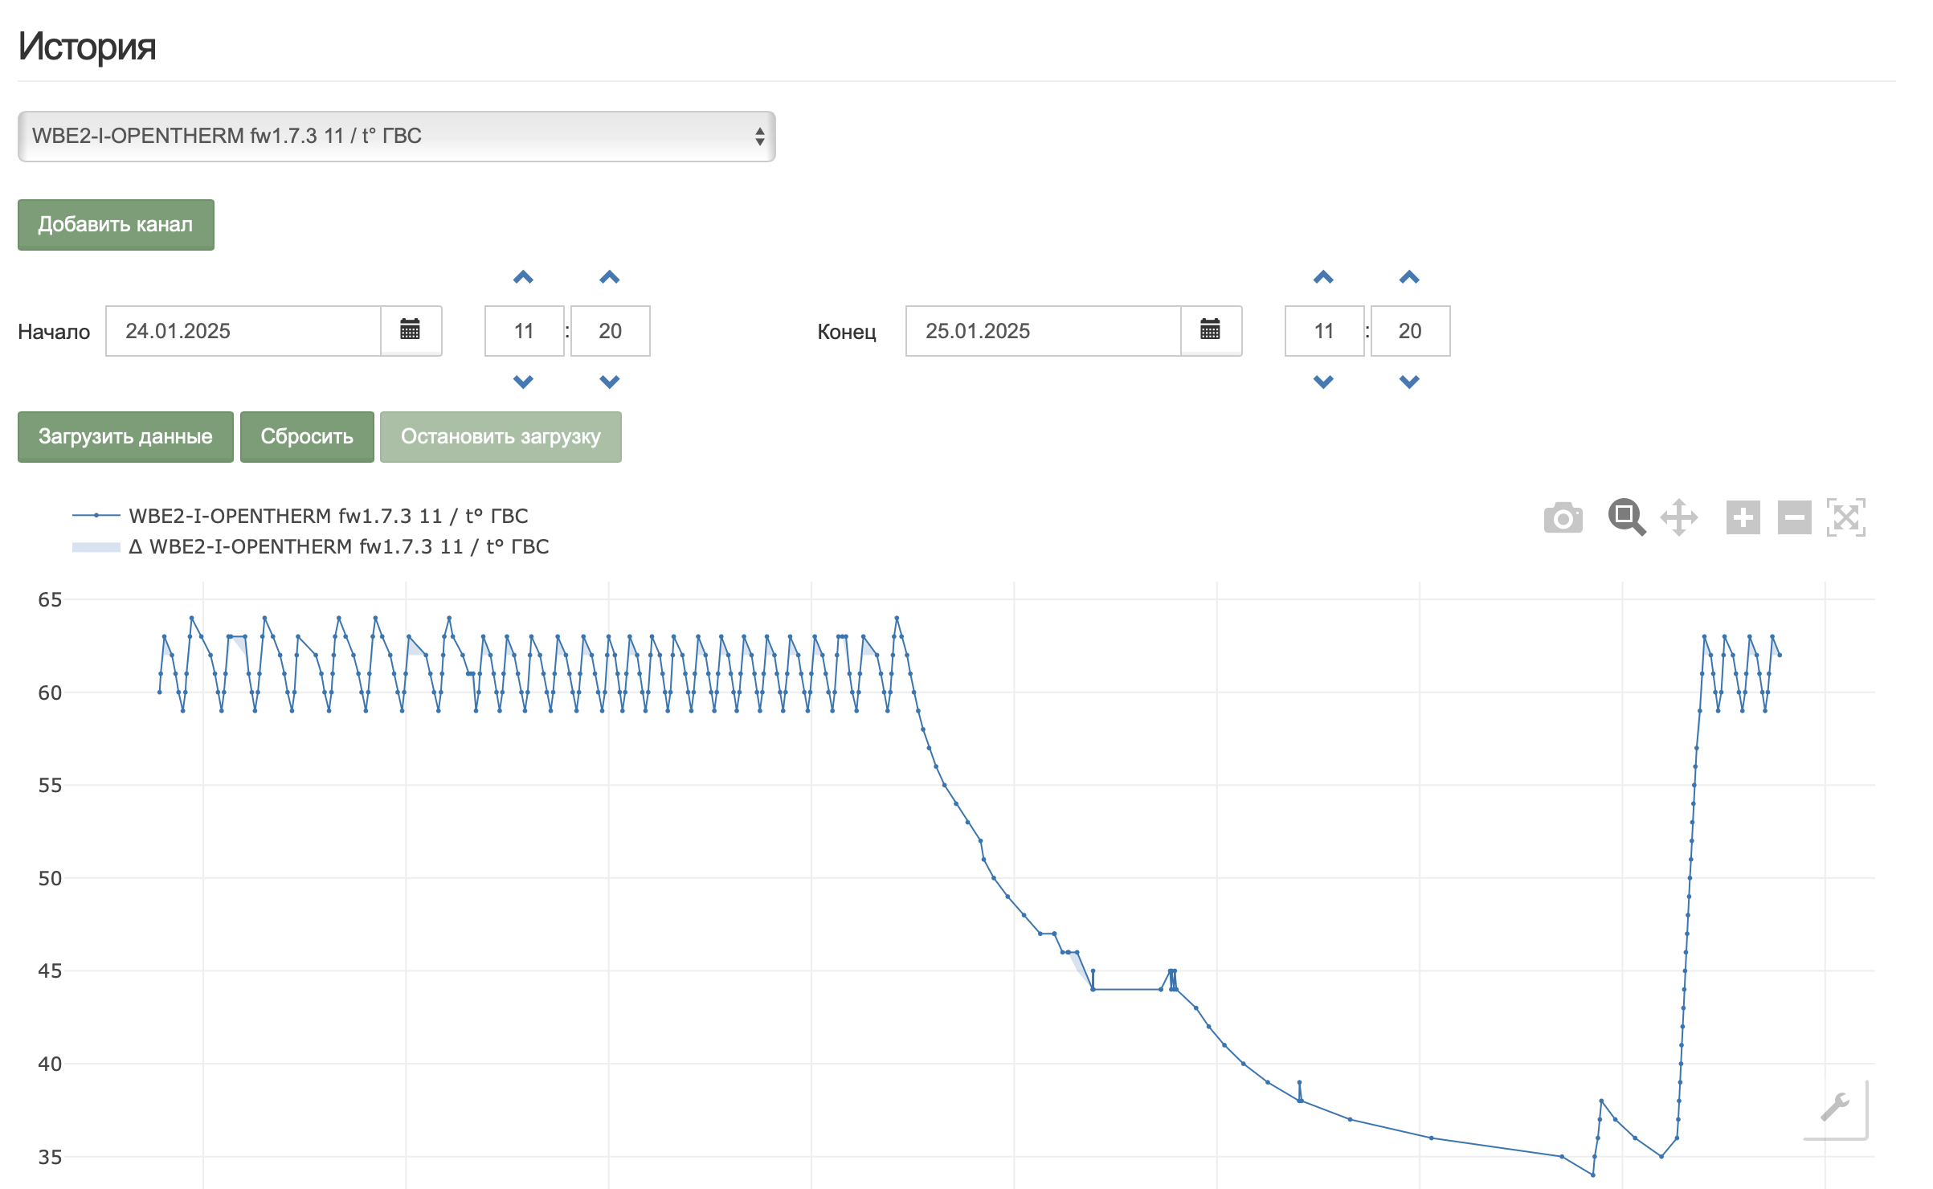Click the Конец label
The image size is (1933, 1189).
point(847,332)
